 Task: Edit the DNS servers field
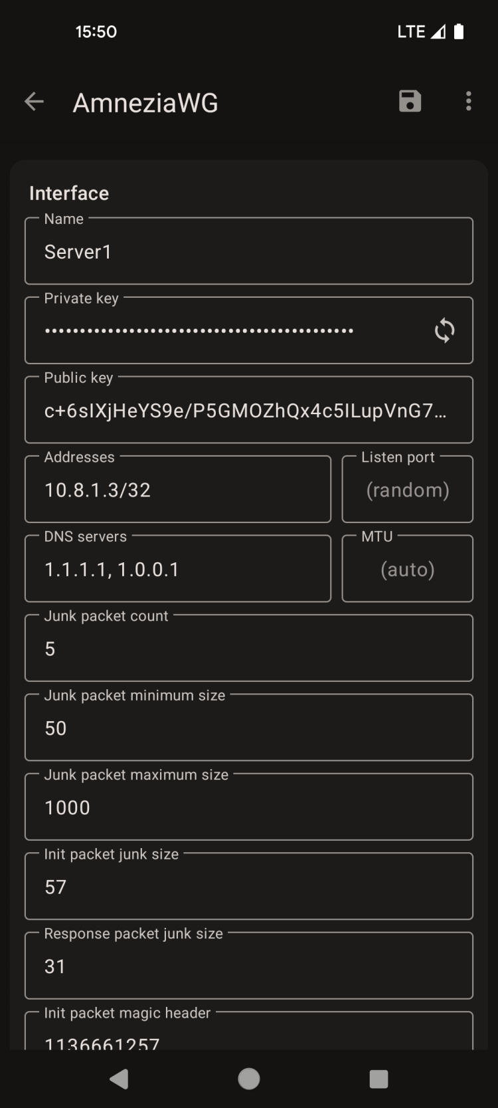[177, 570]
